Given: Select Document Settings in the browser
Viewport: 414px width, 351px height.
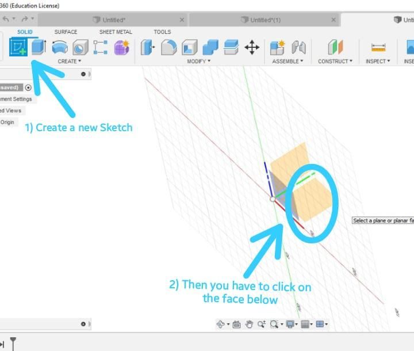Looking at the screenshot, I should tap(16, 99).
